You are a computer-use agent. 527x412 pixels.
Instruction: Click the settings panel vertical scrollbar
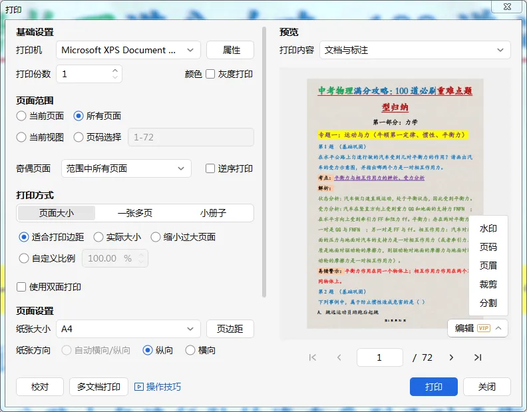(x=264, y=162)
